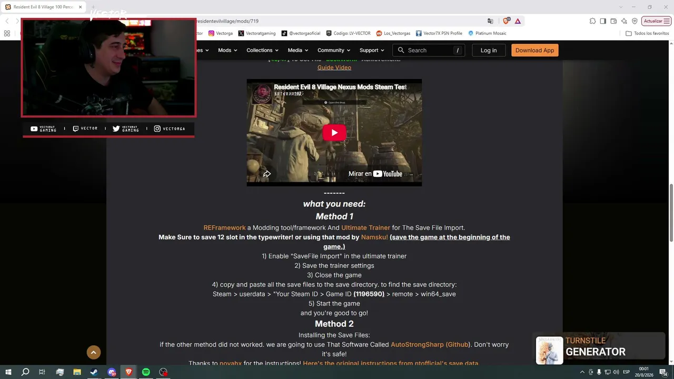Open the Vectorga Instagram bookmark
674x379 pixels.
tap(221, 33)
